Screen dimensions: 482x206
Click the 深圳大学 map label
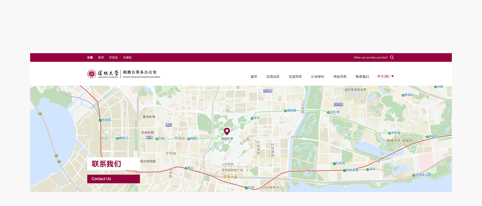[227, 139]
